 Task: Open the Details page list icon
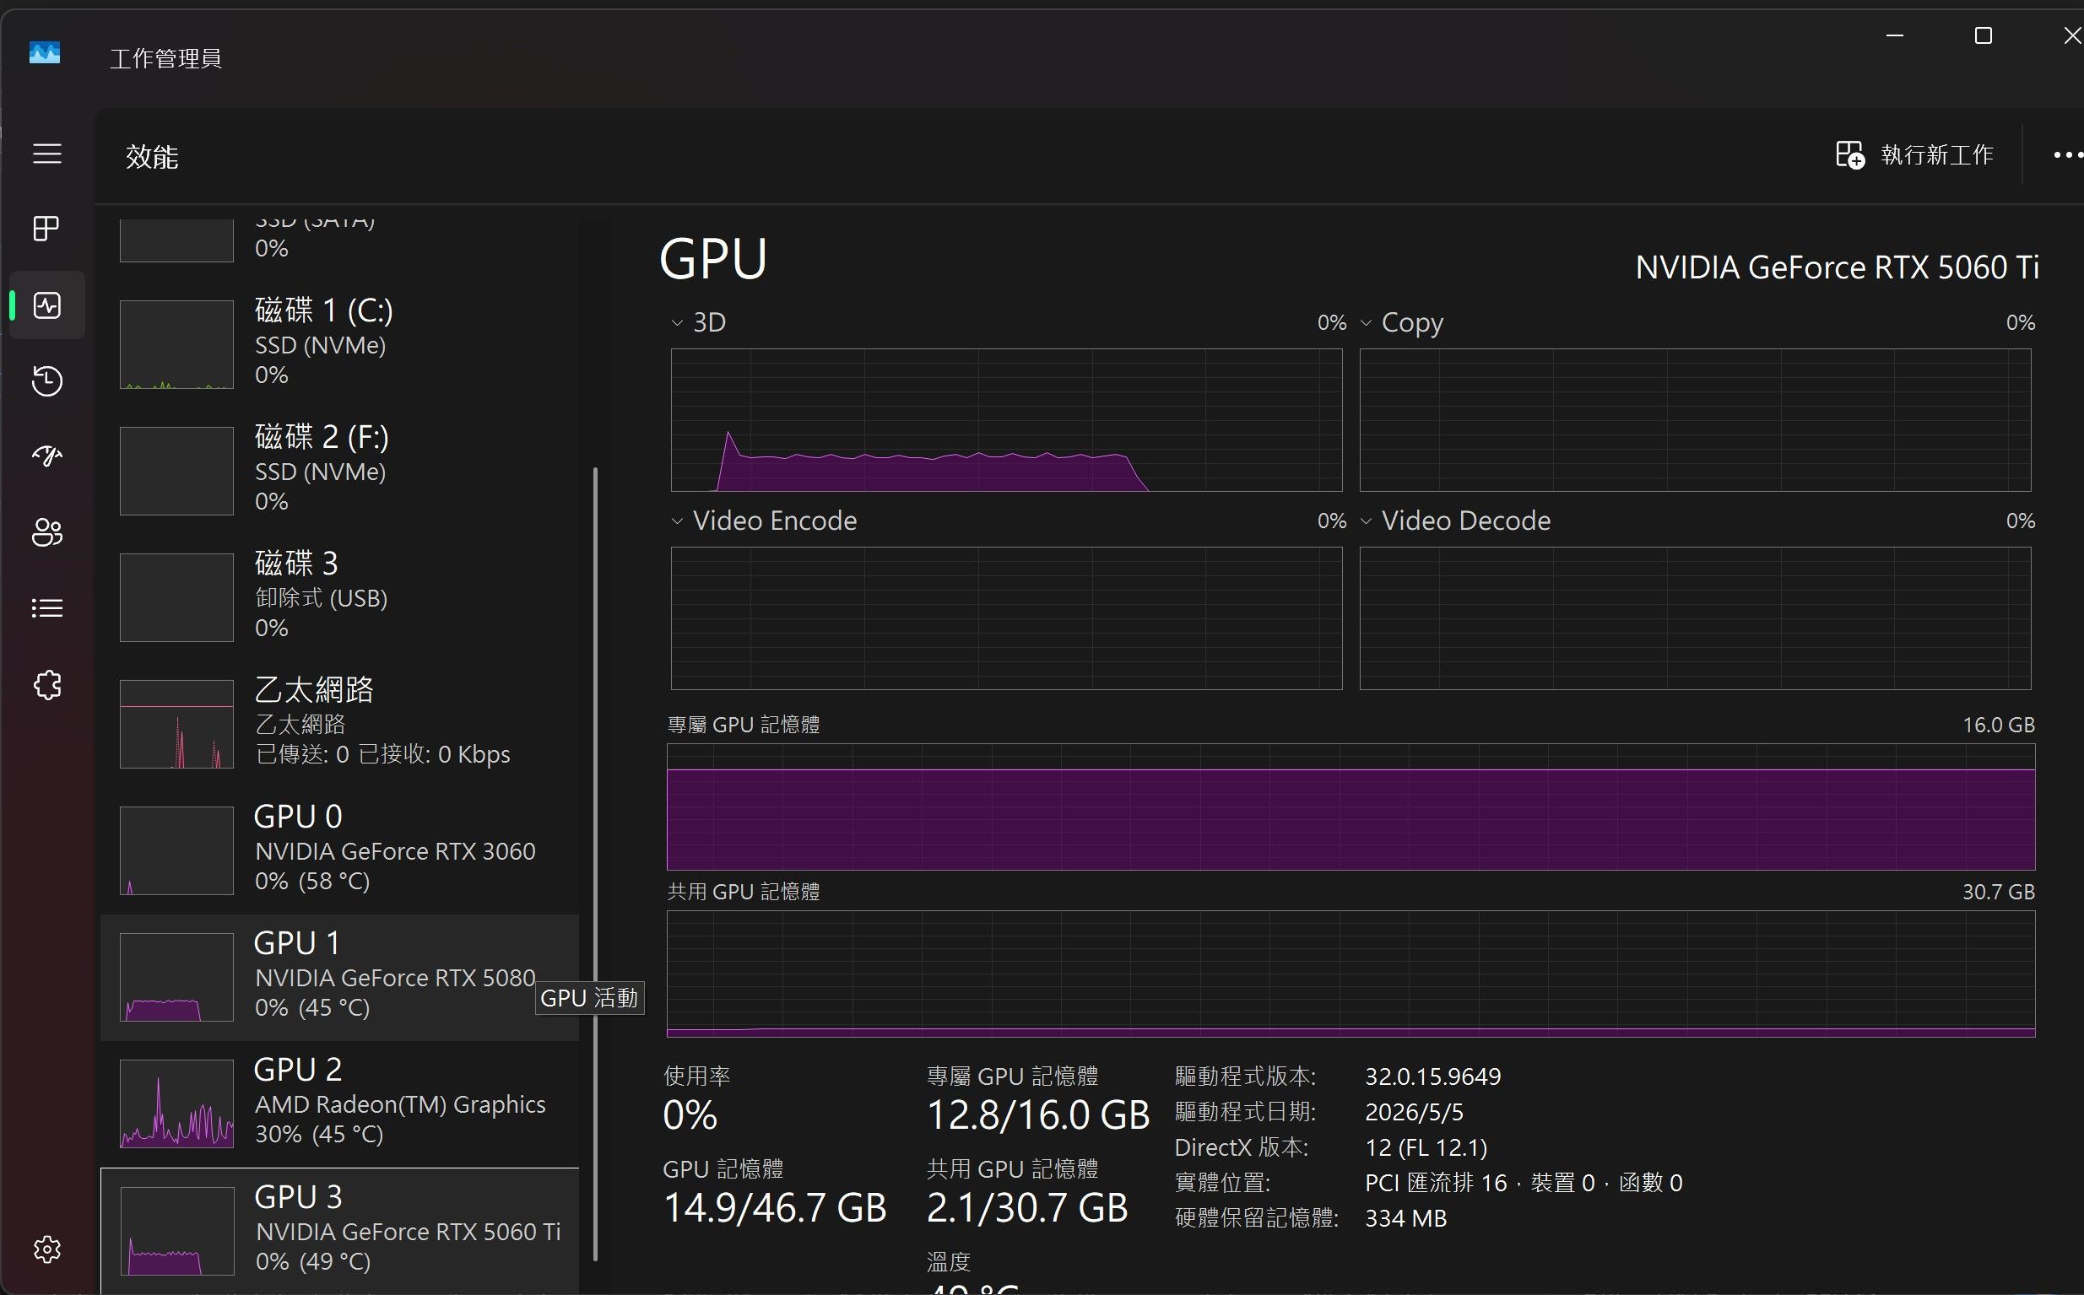(47, 608)
